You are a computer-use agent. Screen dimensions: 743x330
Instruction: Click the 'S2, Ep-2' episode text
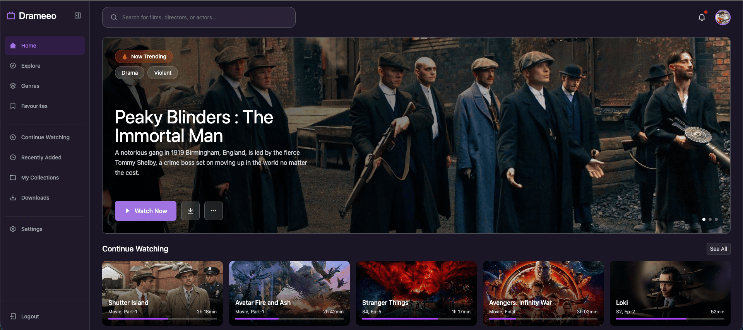[625, 312]
